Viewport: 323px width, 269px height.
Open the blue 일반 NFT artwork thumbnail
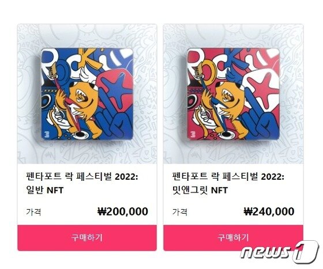click(87, 94)
